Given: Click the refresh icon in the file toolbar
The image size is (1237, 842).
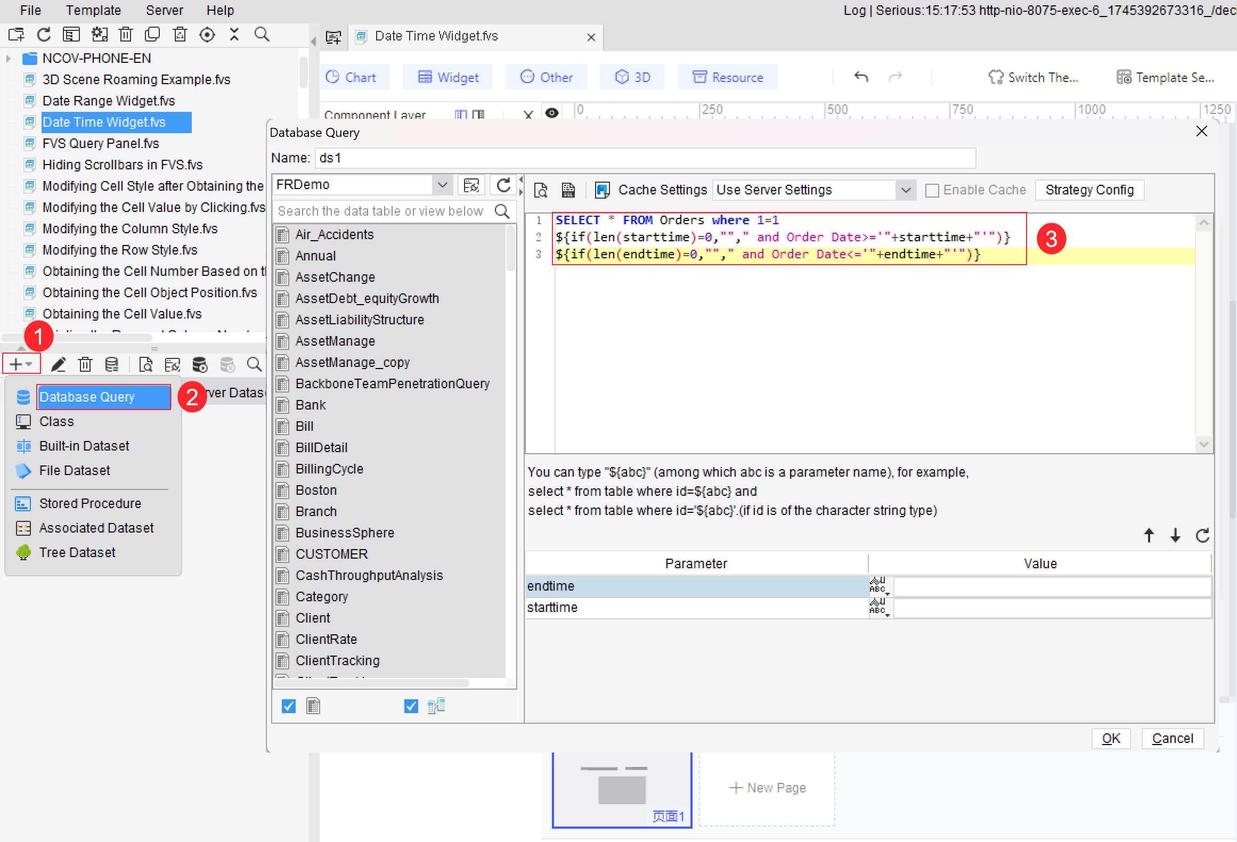Looking at the screenshot, I should coord(44,35).
